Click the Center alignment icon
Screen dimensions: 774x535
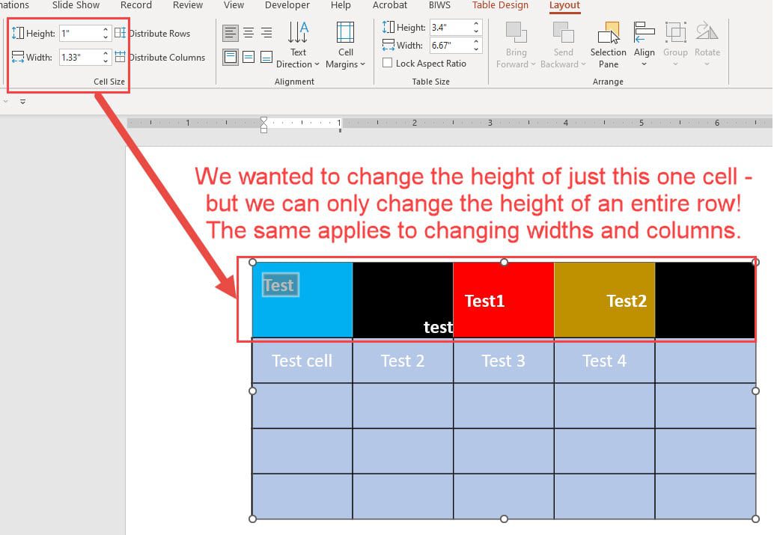[x=248, y=31]
